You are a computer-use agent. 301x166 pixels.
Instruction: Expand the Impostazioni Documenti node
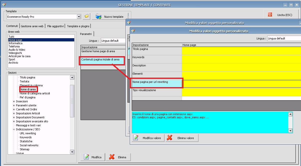pos(14,117)
